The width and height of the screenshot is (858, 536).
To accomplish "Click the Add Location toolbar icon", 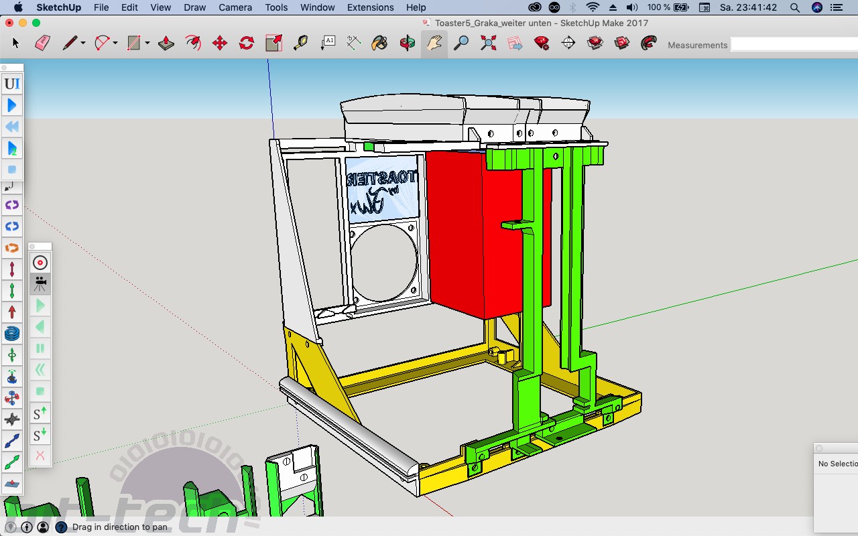I will pos(515,44).
